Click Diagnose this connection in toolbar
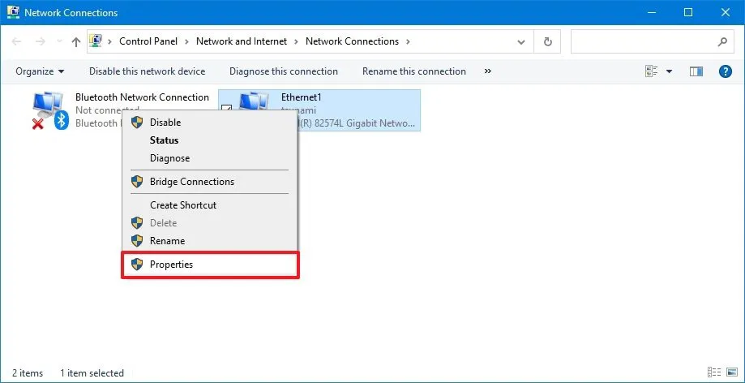 283,71
